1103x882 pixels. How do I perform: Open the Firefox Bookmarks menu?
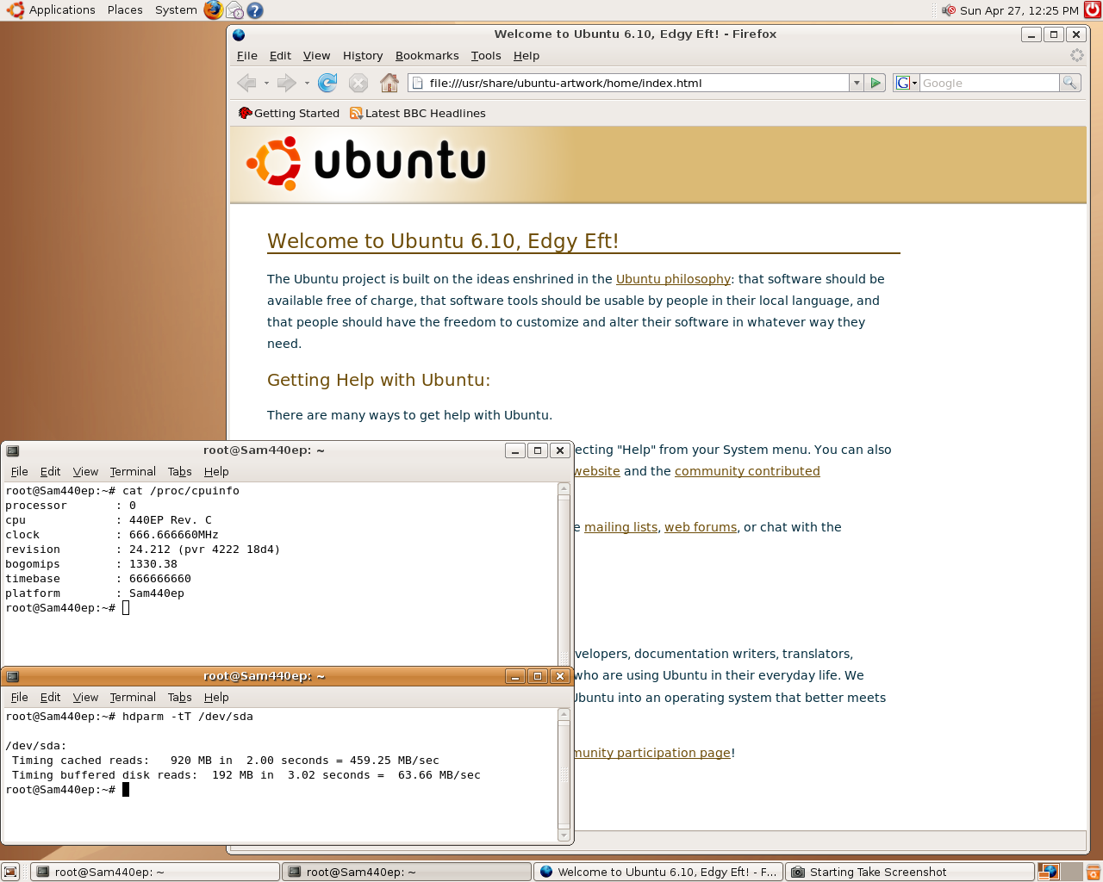coord(427,55)
